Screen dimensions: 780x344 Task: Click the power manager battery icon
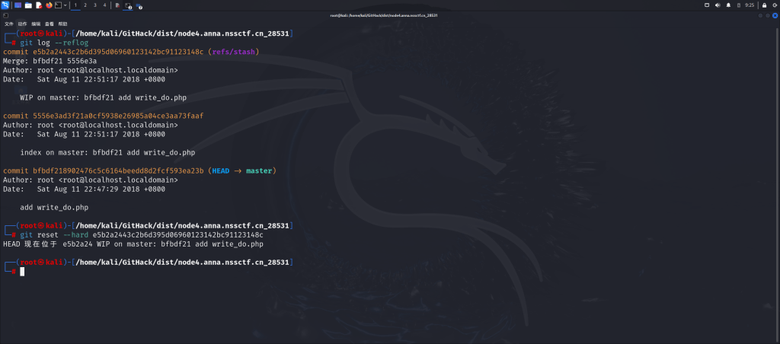(x=739, y=5)
